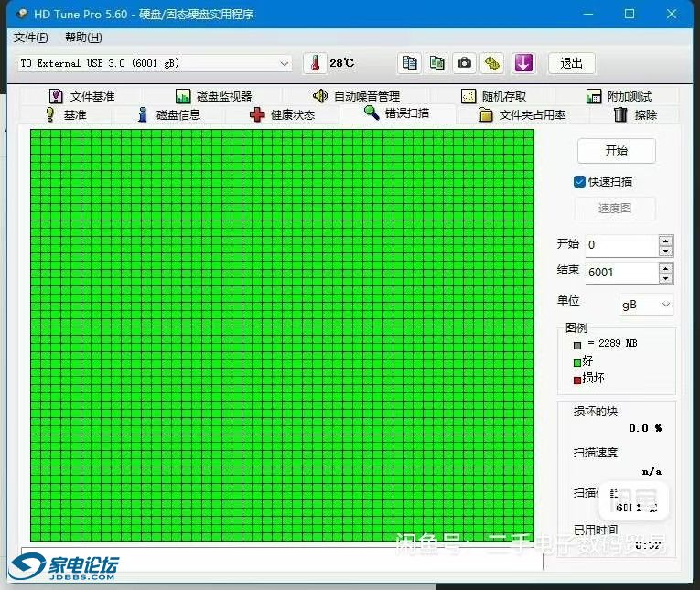The height and width of the screenshot is (590, 700).
Task: Click the thermometer temperature icon
Action: tap(315, 63)
